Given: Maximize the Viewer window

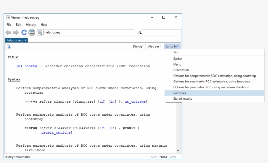Looking at the screenshot, I should point(164,17).
